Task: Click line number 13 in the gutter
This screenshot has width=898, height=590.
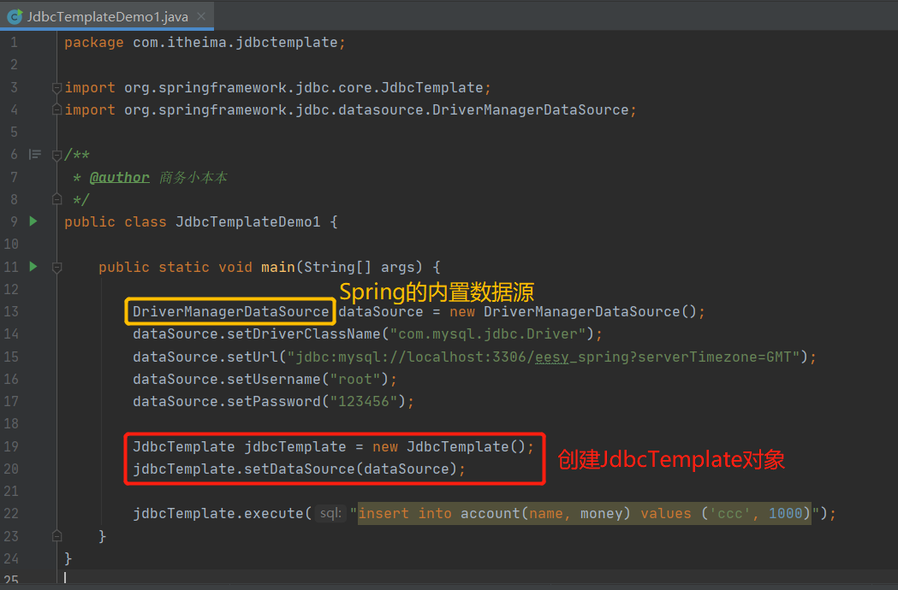Action: click(x=11, y=312)
